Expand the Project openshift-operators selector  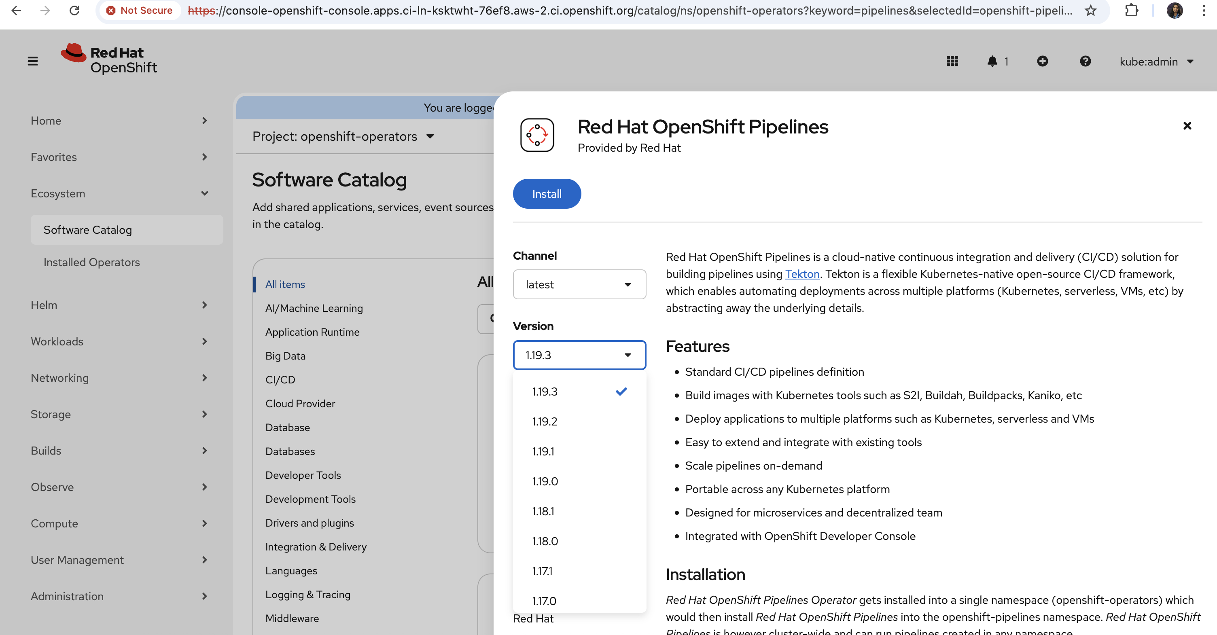(x=343, y=136)
